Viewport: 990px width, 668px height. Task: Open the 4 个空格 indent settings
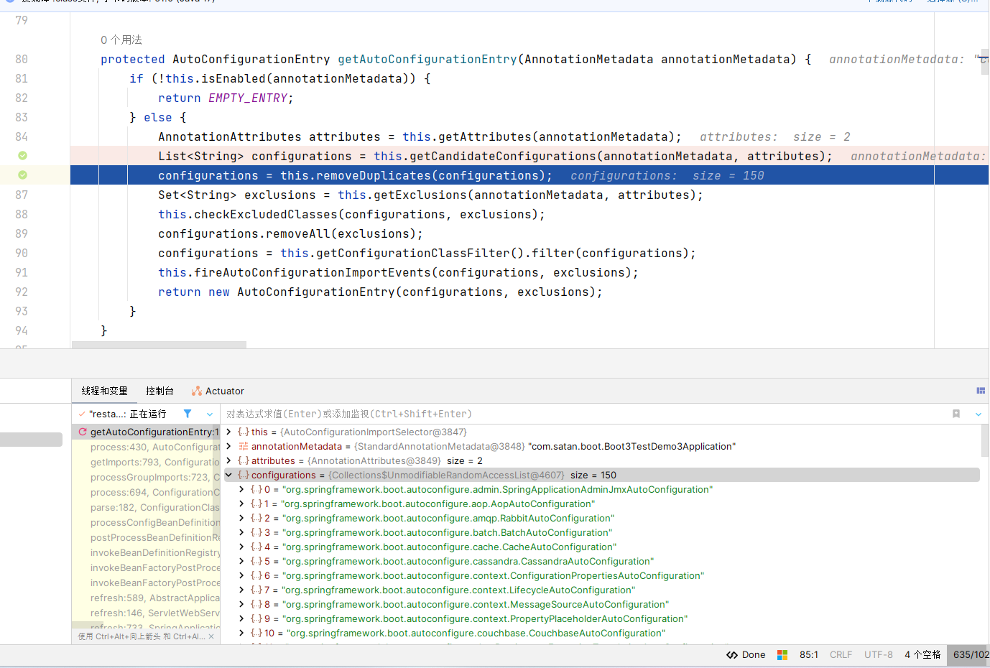click(x=922, y=655)
